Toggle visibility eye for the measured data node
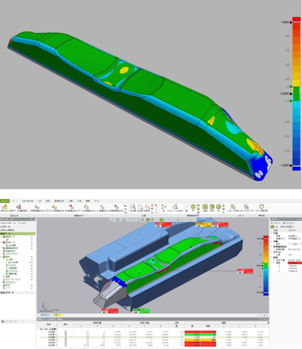 (31, 242)
